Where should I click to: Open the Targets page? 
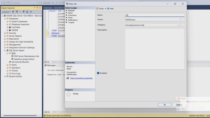(x=71, y=23)
